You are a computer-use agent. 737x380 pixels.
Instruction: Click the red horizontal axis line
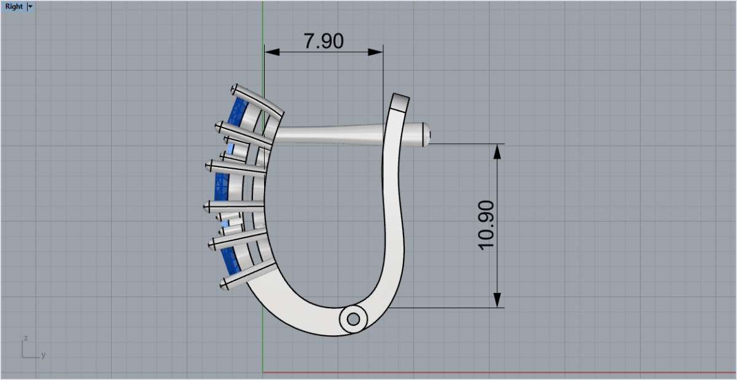click(491, 372)
